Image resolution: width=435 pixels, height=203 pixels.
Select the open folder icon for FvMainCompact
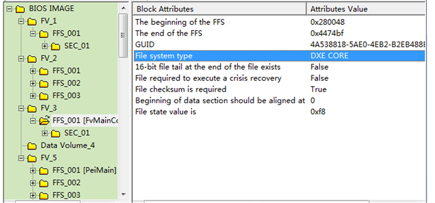(x=44, y=121)
